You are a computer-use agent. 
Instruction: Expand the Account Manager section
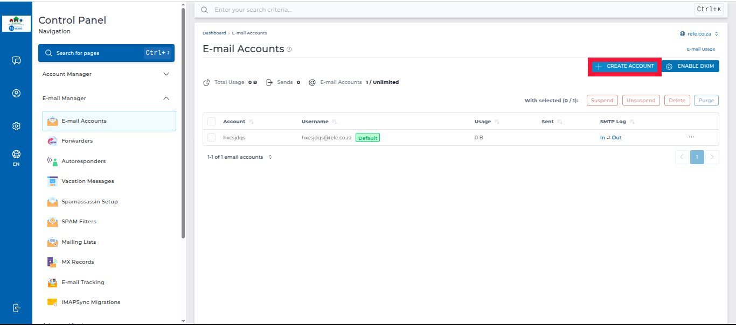166,74
